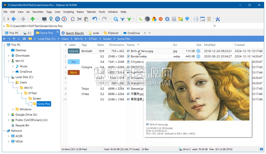266x154 pixels.
Task: Click the XYTest breadcrumb segment
Action: pos(93,39)
